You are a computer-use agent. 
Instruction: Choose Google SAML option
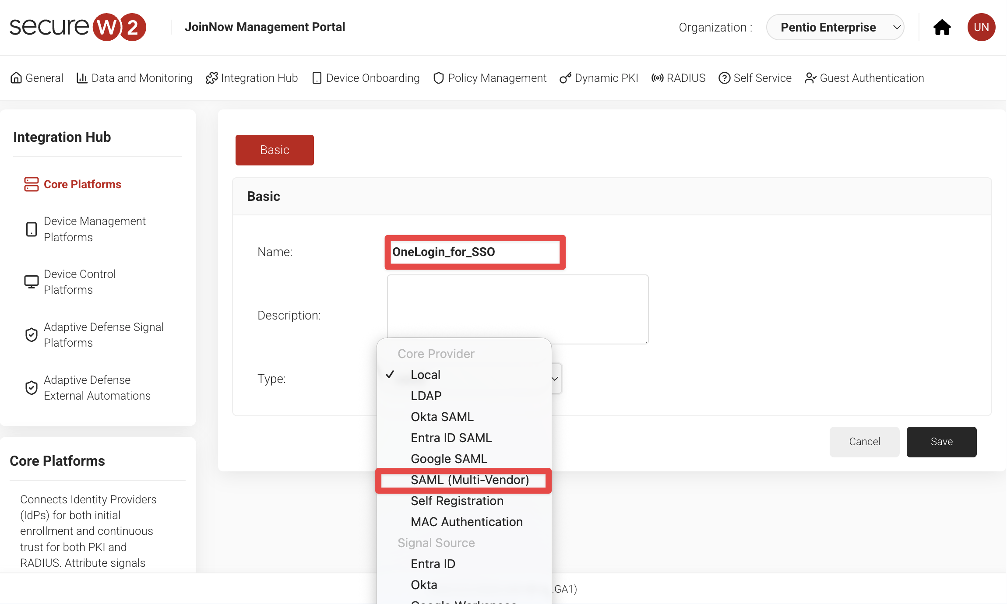(x=464, y=459)
